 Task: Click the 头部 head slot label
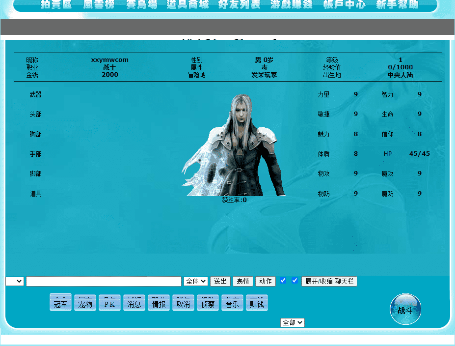(x=35, y=114)
